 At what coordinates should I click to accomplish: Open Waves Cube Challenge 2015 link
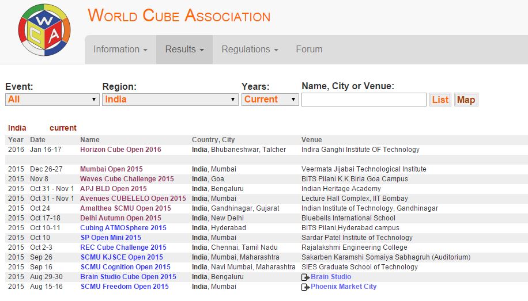(x=127, y=179)
